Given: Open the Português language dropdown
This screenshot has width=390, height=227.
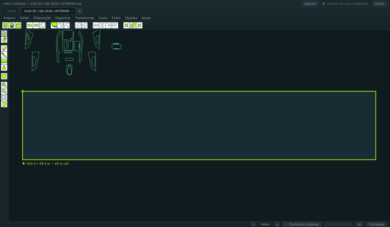Looking at the screenshot, I should (x=376, y=224).
